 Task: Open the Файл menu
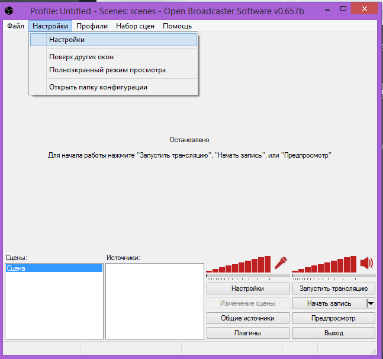click(x=16, y=26)
